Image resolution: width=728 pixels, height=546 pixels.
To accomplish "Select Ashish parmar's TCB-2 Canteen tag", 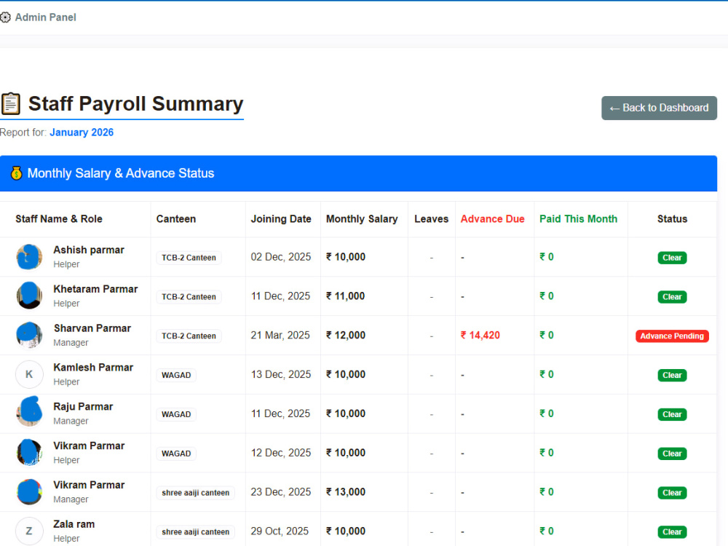I will [189, 258].
